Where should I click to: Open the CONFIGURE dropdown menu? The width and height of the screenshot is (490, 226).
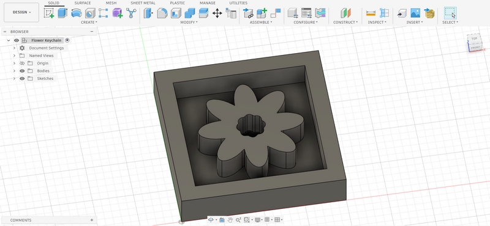(x=306, y=23)
